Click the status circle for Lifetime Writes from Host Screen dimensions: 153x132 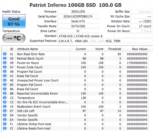(x=5, y=124)
